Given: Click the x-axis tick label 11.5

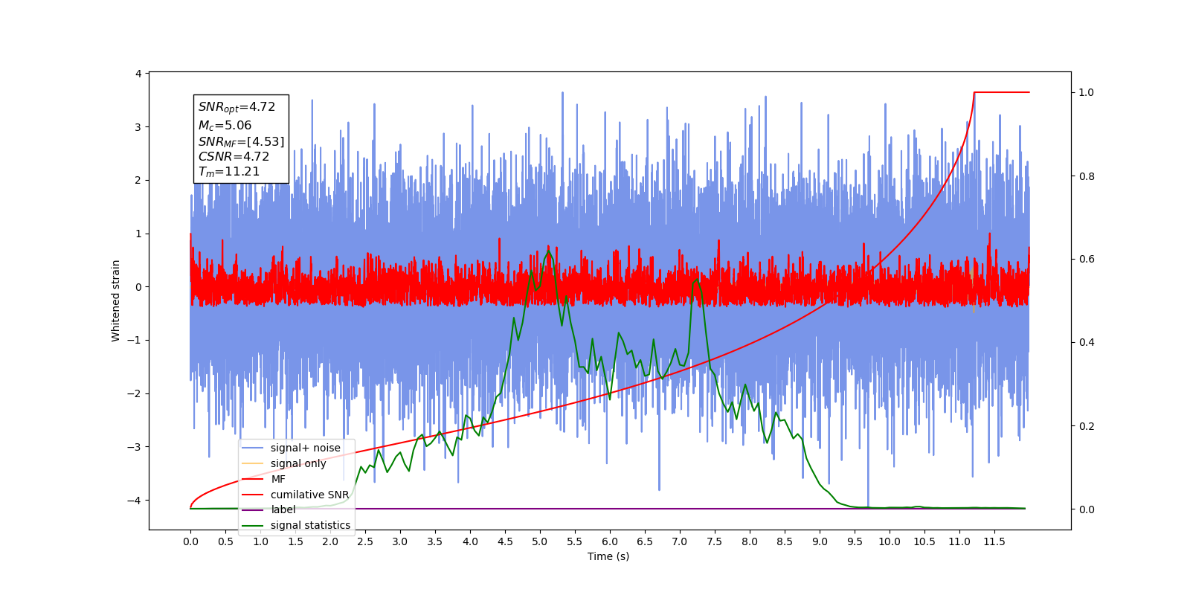Looking at the screenshot, I should tap(994, 541).
